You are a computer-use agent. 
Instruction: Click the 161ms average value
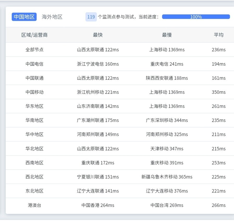click(219, 78)
